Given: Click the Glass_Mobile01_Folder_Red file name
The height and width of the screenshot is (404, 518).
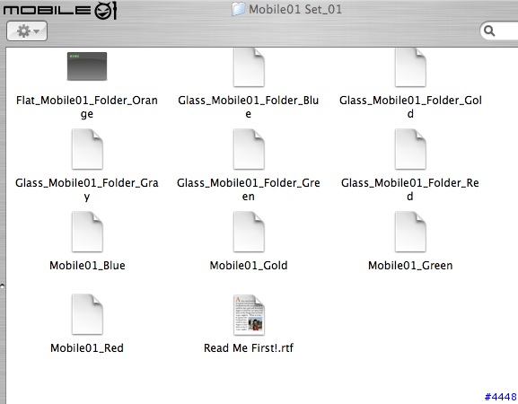Looking at the screenshot, I should coord(410,189).
